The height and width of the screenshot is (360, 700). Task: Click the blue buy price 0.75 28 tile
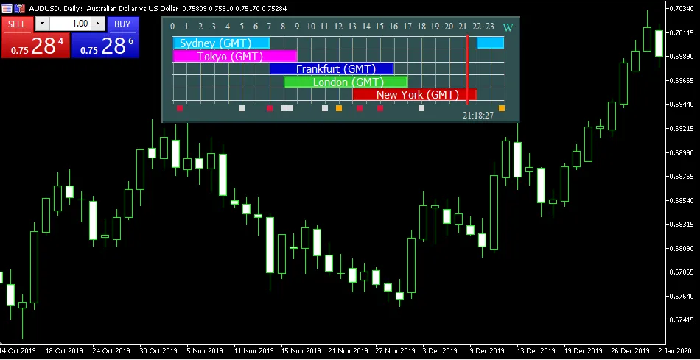click(105, 46)
